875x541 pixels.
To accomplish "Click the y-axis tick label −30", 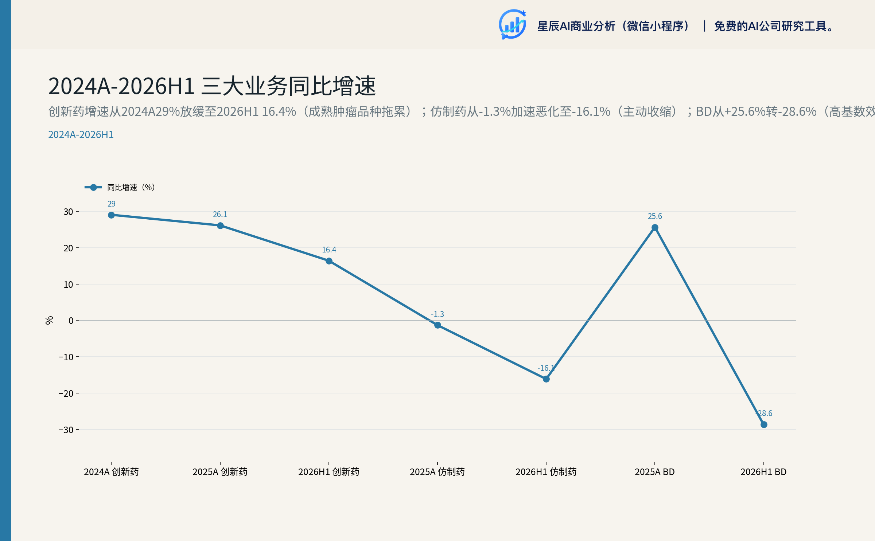I will point(66,430).
